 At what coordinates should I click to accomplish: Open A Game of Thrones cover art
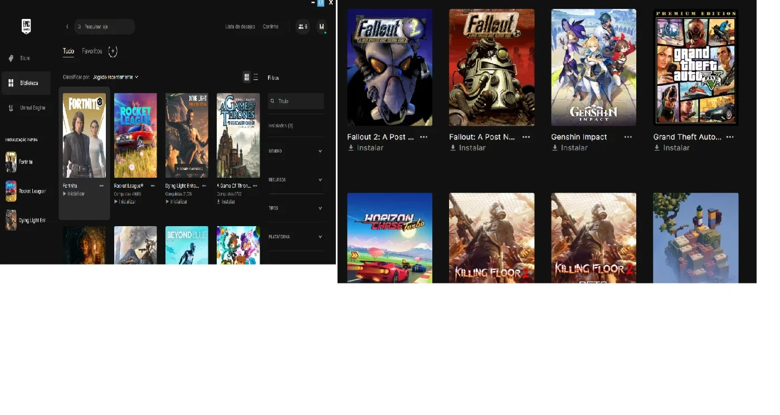(x=238, y=135)
